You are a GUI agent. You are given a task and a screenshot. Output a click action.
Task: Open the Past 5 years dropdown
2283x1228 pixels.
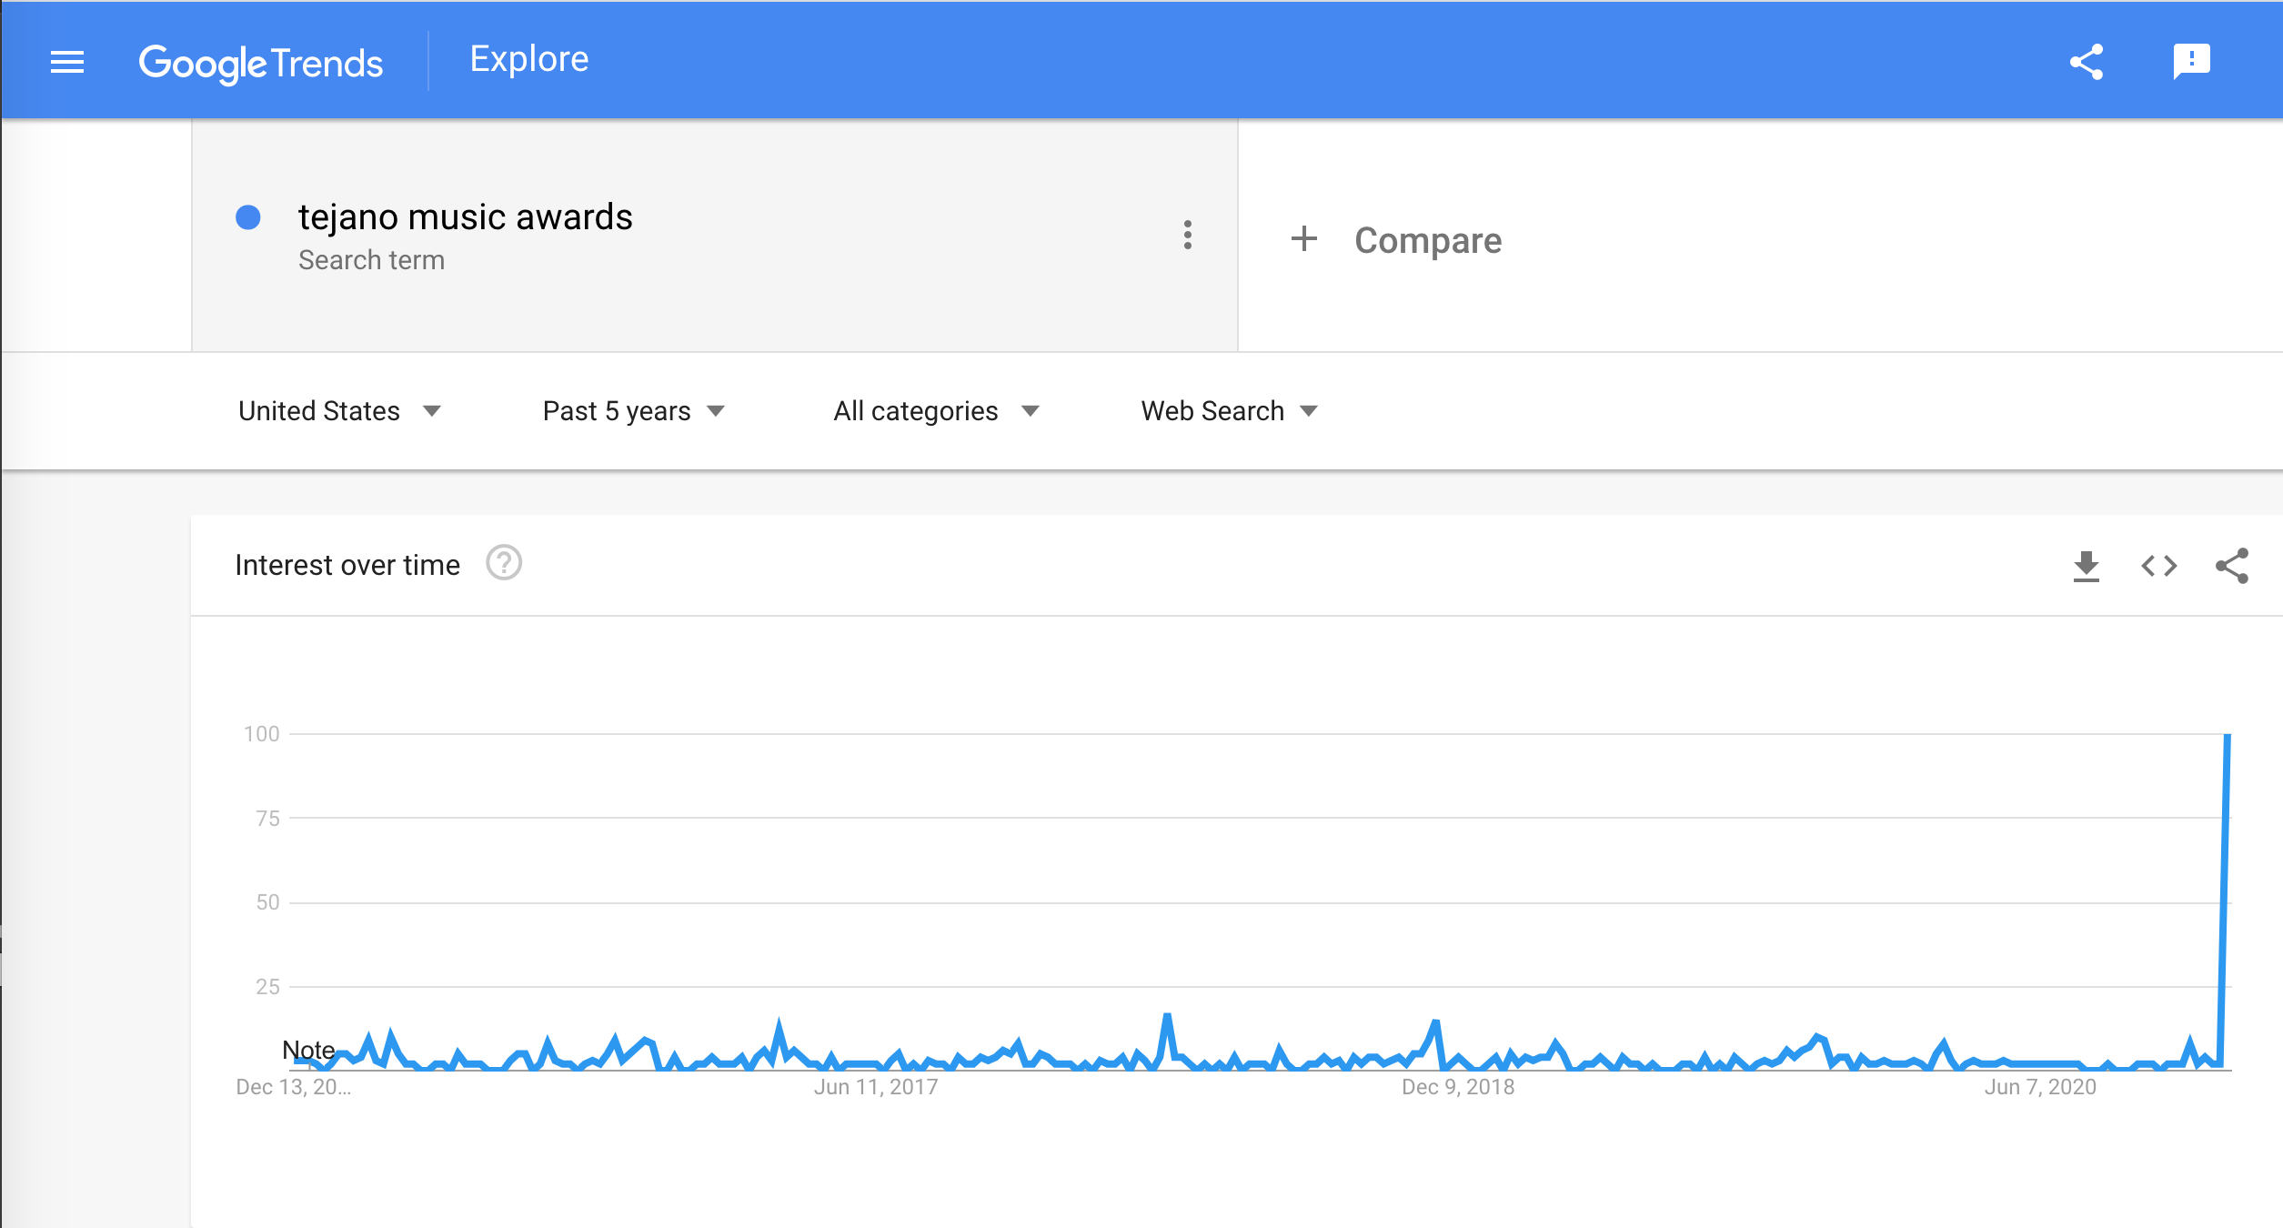pos(633,411)
